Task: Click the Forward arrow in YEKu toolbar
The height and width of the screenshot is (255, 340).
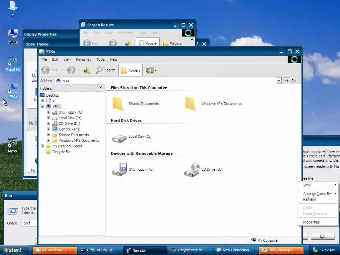Action: click(71, 70)
